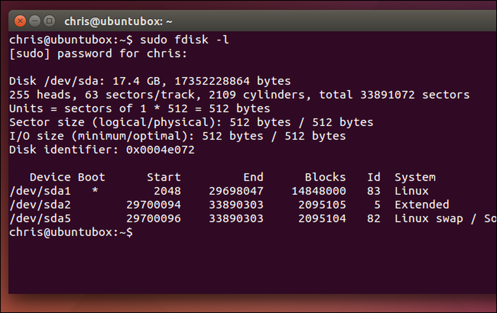Click the Blocks column header
Screen dimensions: 497x313
(325, 177)
